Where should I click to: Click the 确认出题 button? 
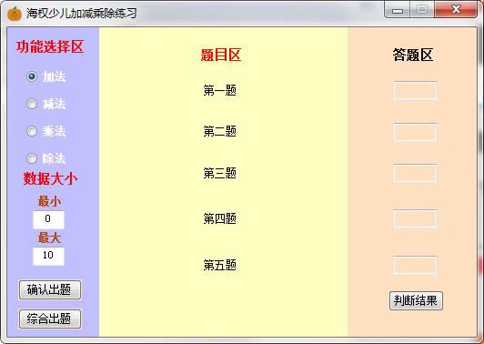50,289
